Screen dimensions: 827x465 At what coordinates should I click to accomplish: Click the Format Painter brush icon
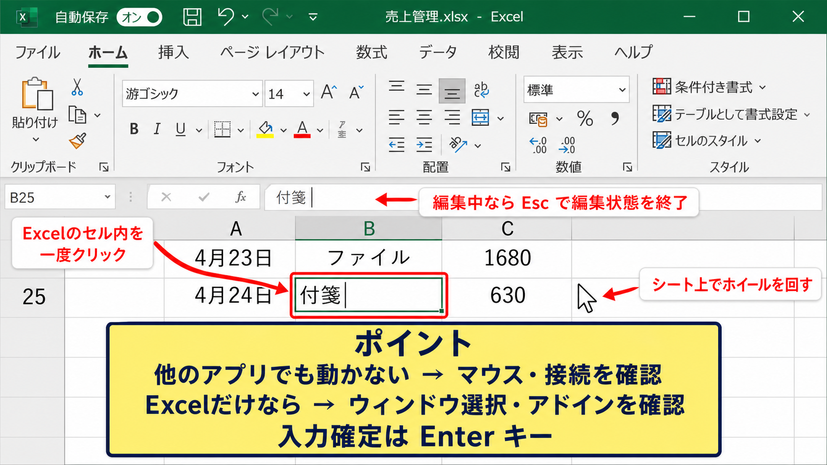click(78, 141)
